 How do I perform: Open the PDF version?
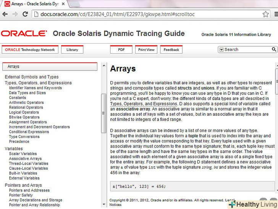[121, 50]
